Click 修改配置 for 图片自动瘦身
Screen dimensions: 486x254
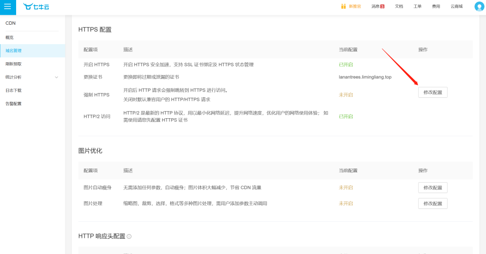433,188
